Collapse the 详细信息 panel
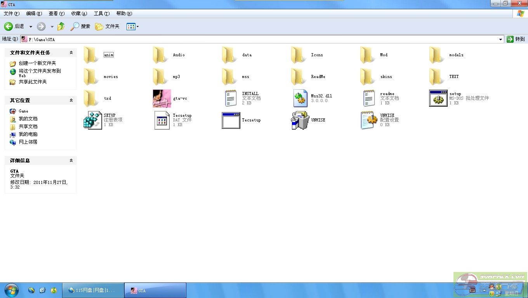 click(x=71, y=161)
